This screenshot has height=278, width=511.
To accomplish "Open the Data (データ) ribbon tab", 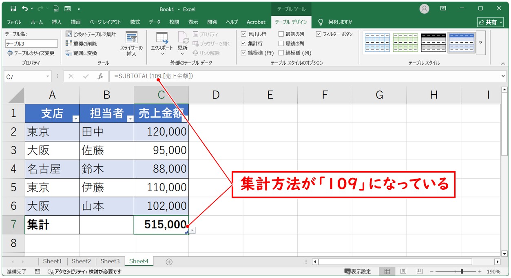I will point(155,22).
